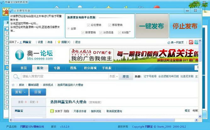210x130 pixels.
Task: Toggle the B2B推广 checkbox
Action: coord(119,32)
